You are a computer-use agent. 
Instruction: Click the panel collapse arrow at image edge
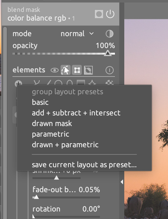[x=122, y=182]
